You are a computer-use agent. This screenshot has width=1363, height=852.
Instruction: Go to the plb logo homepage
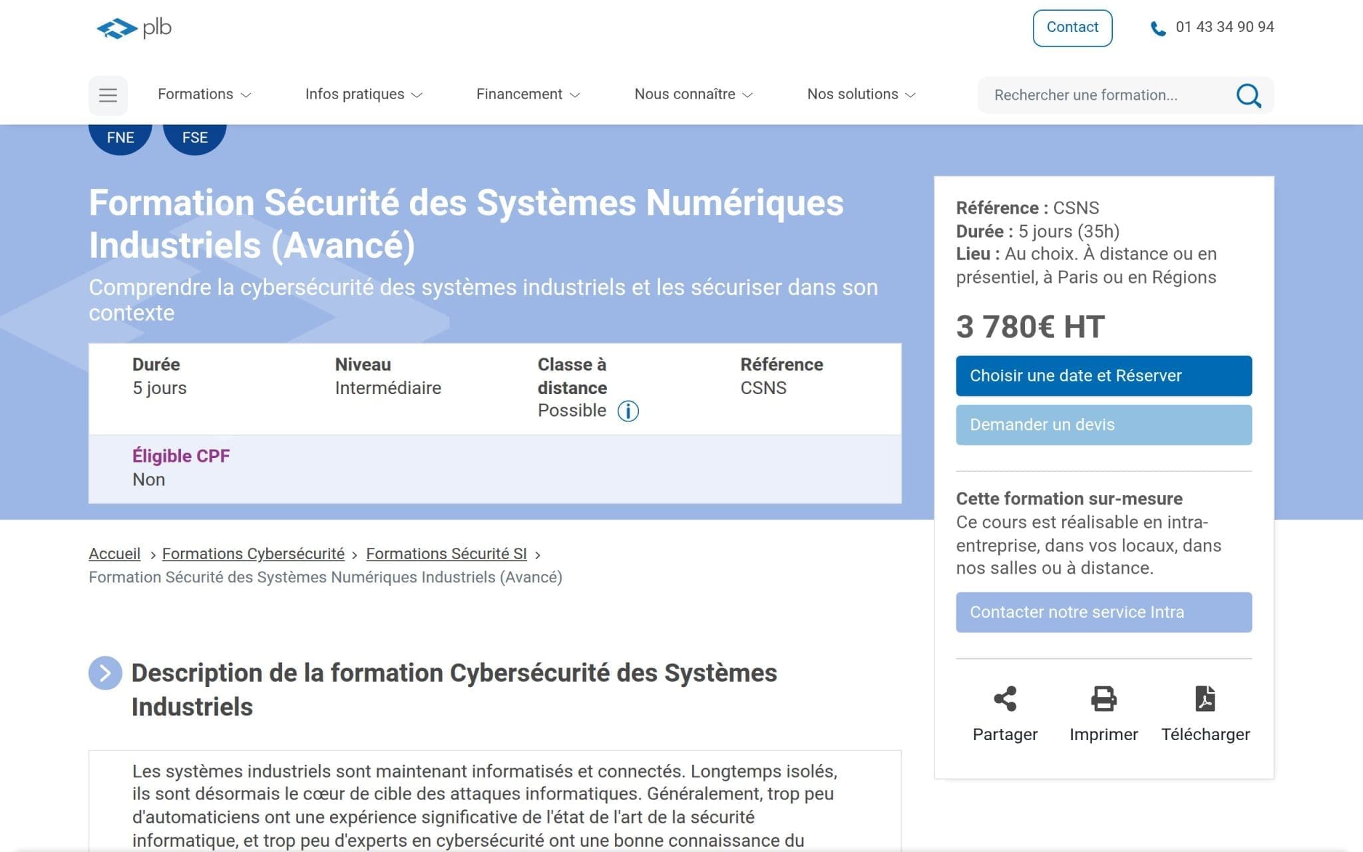[134, 28]
